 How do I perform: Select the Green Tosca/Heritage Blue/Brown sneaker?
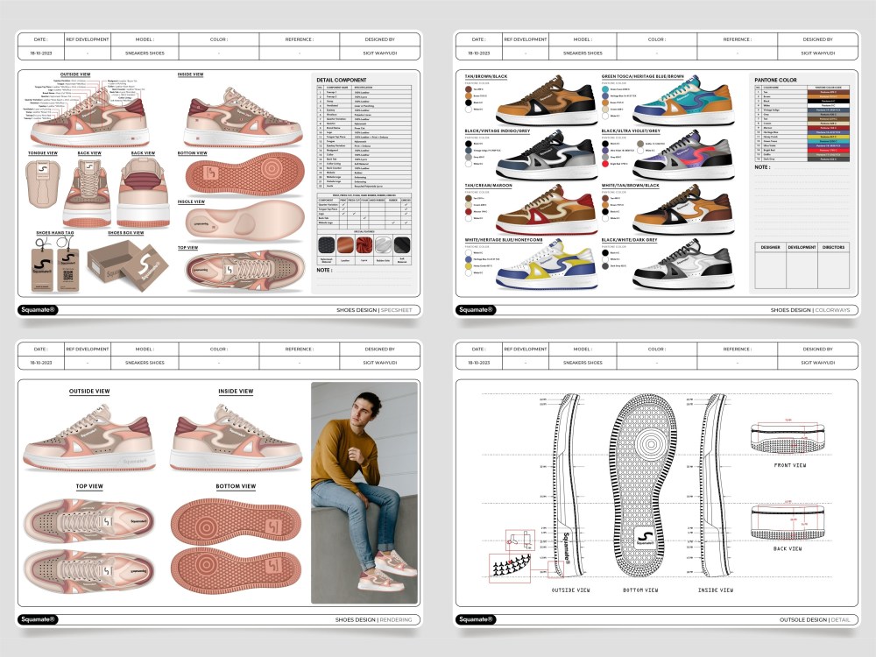pyautogui.click(x=682, y=101)
